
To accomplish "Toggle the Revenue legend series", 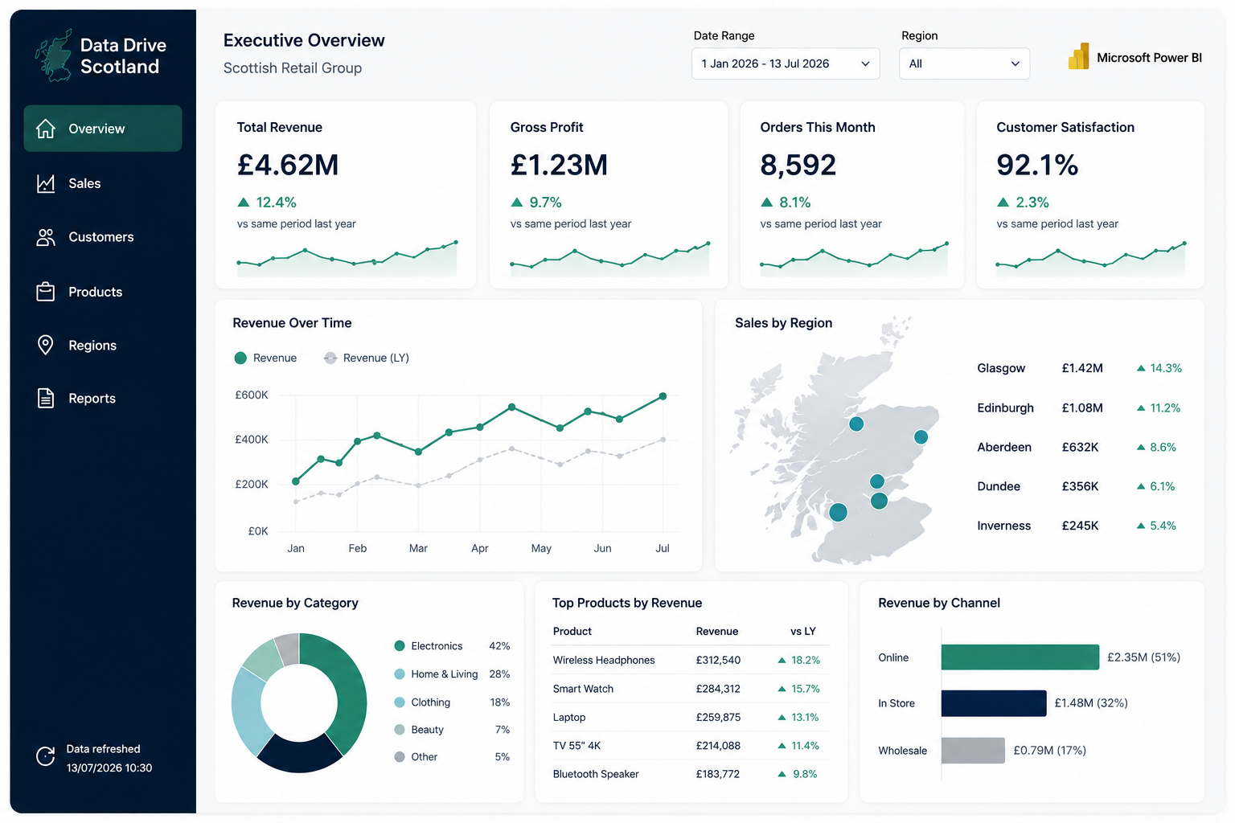I will (x=265, y=358).
